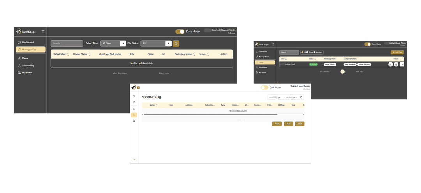
Task: Click the house logo in Accounting window
Action: [133, 87]
